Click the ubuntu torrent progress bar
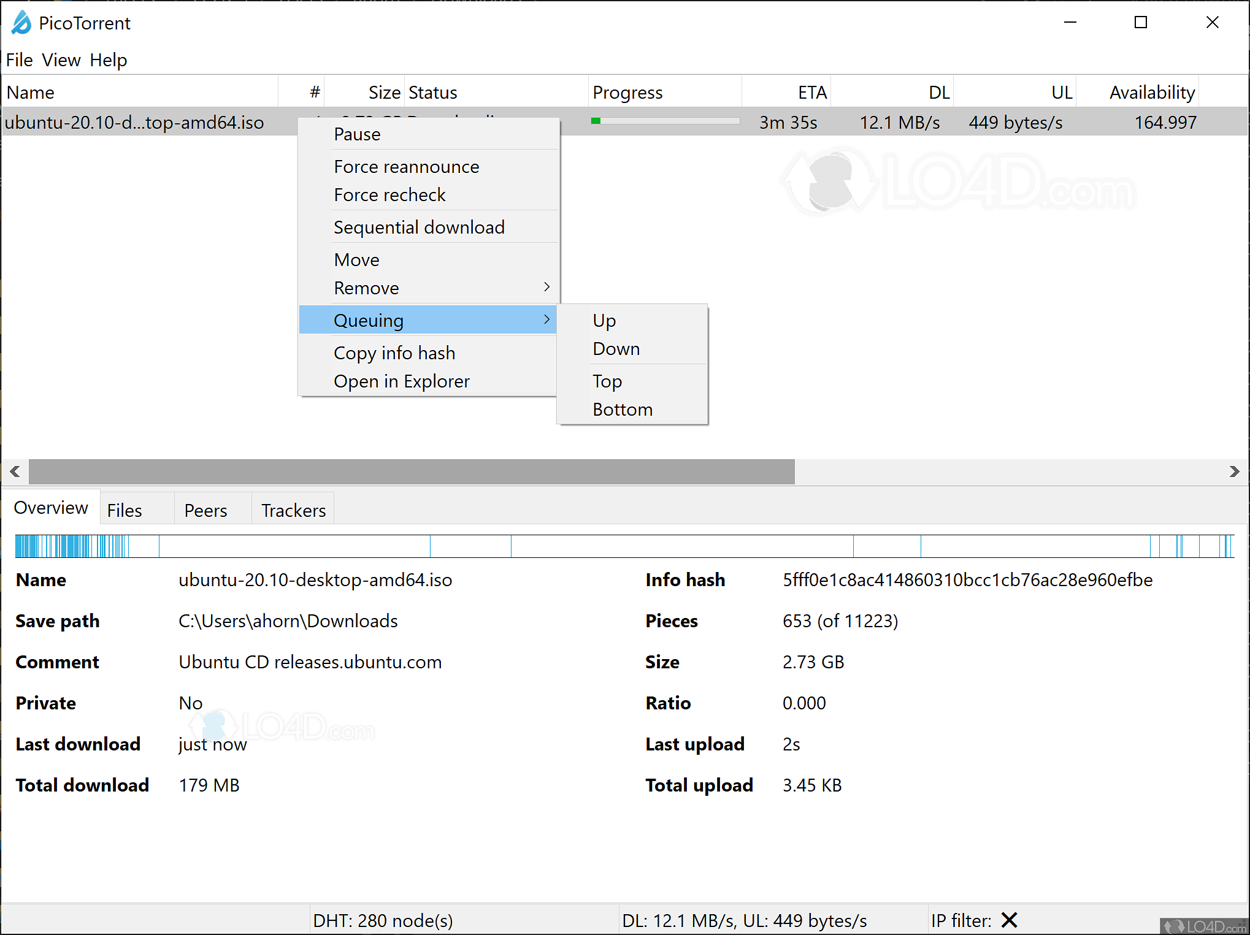The image size is (1250, 935). [664, 121]
